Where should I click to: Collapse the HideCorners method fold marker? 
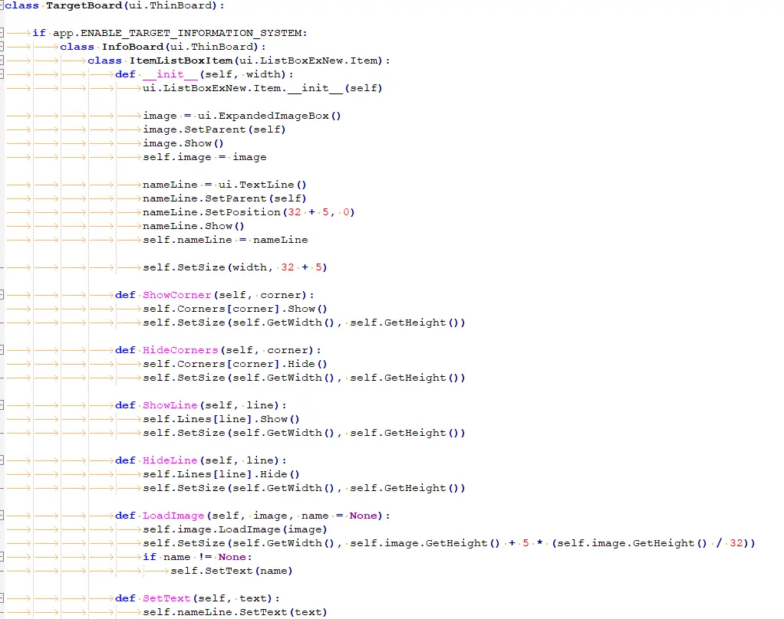click(x=2, y=349)
